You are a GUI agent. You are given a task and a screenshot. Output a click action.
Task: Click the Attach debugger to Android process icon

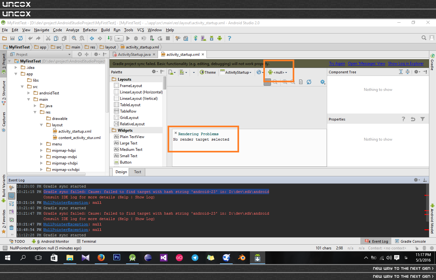[x=152, y=38]
